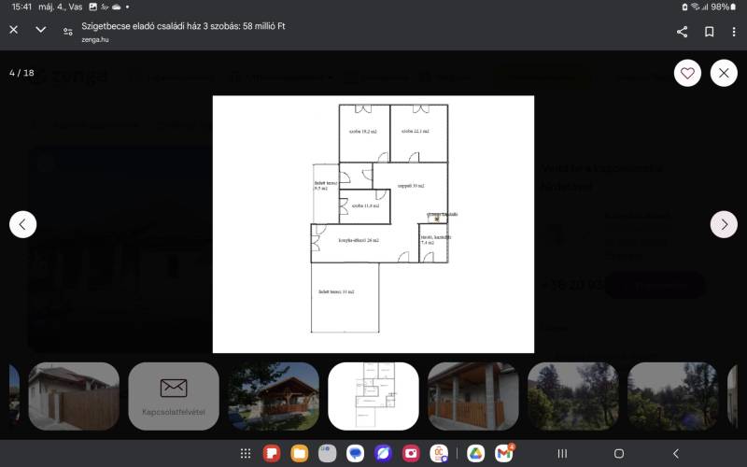
Task: Show the next gallery image
Action: 724,224
